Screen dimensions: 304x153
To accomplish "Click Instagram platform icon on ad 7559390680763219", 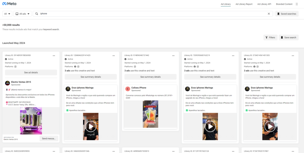I will 198,66.
